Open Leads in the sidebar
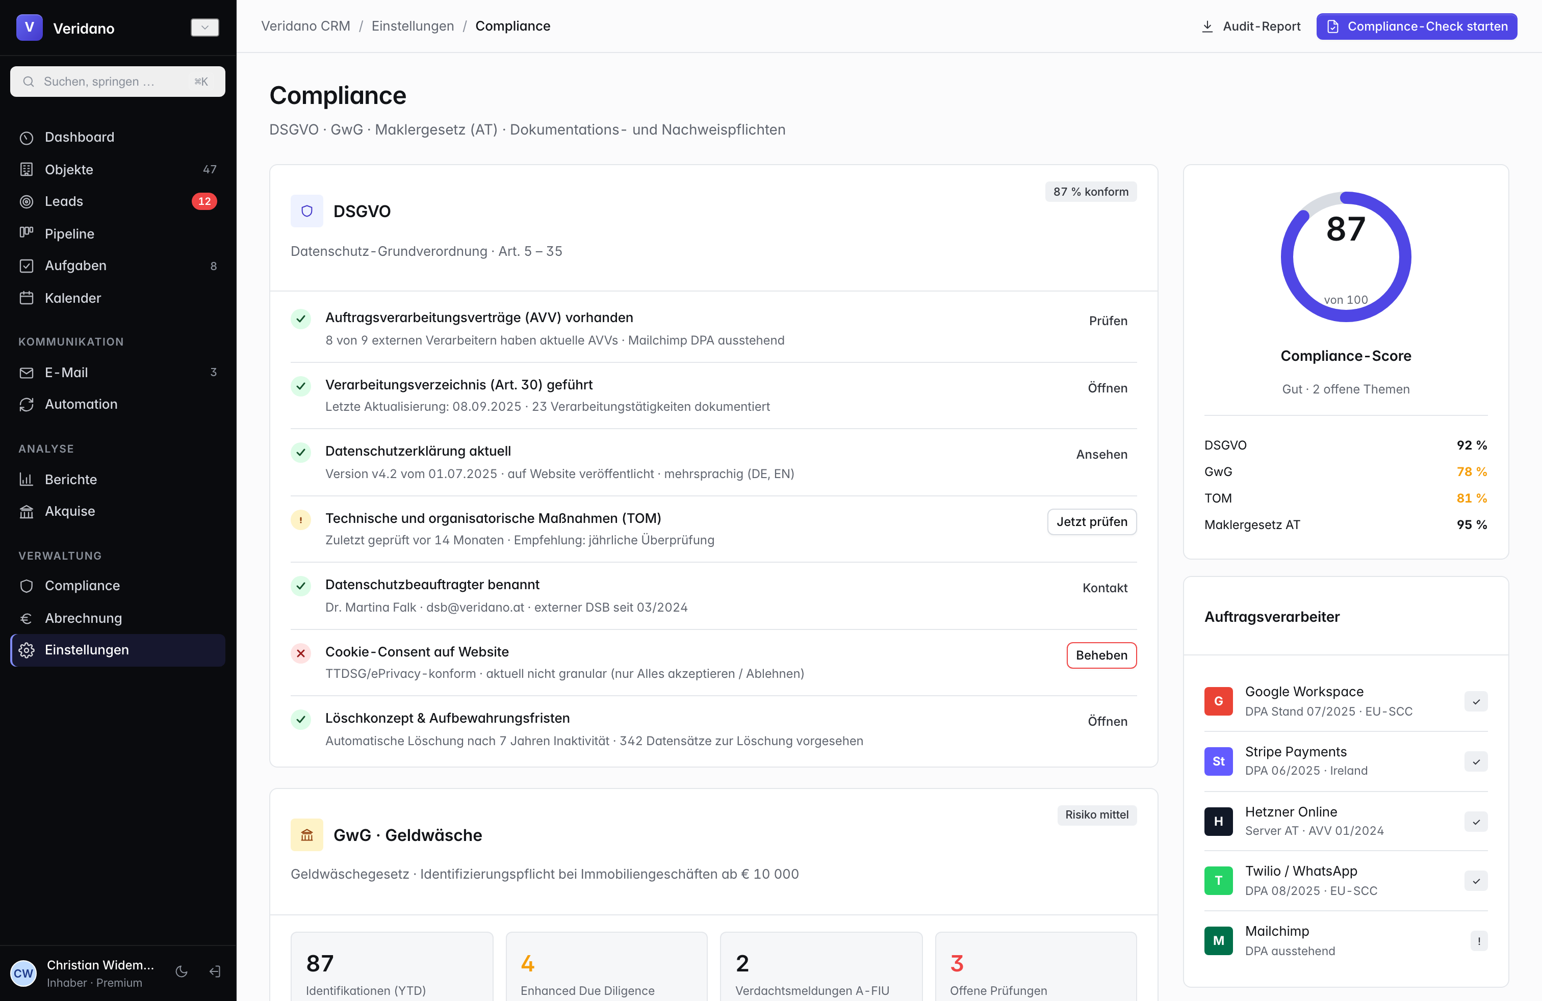Viewport: 1542px width, 1001px height. tap(117, 201)
